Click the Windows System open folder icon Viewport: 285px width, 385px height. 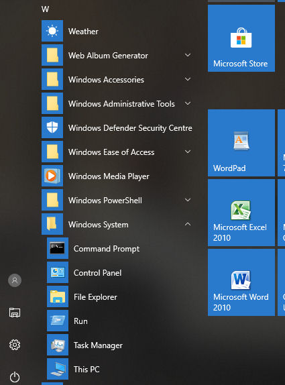[52, 224]
